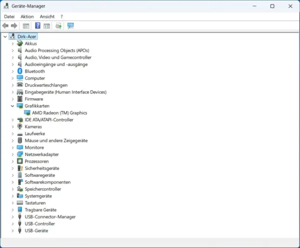
Task: Click the action pane toolbar icon
Action: (x=46, y=26)
